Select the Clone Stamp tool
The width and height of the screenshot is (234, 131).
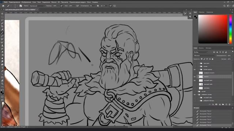(x=2, y=45)
